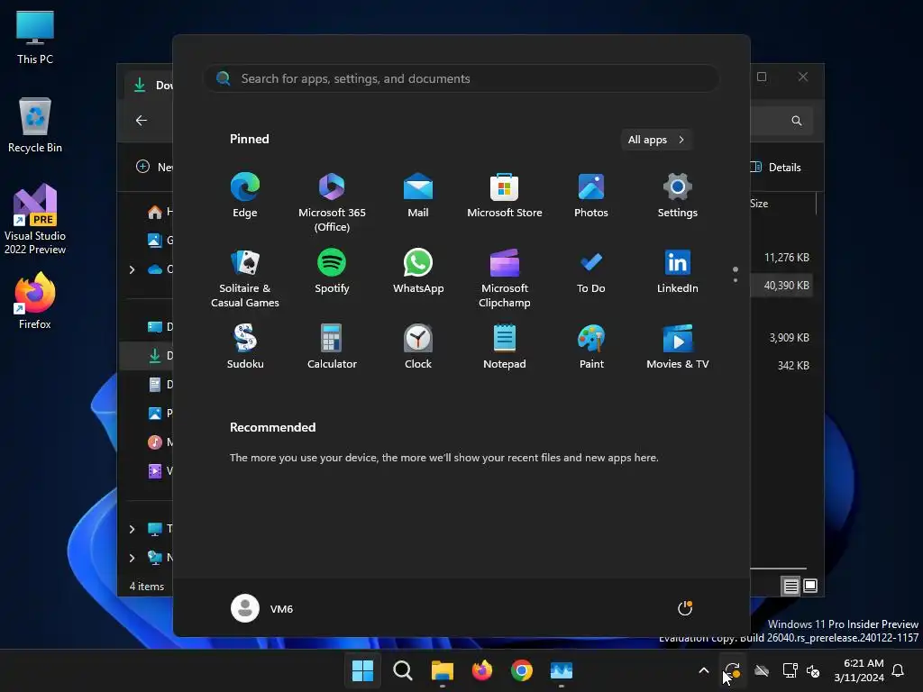The height and width of the screenshot is (692, 923).
Task: Open Movies & TV app
Action: click(678, 347)
